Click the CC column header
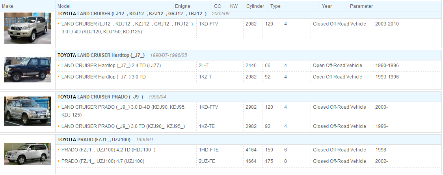This screenshot has width=443, height=175. (218, 6)
